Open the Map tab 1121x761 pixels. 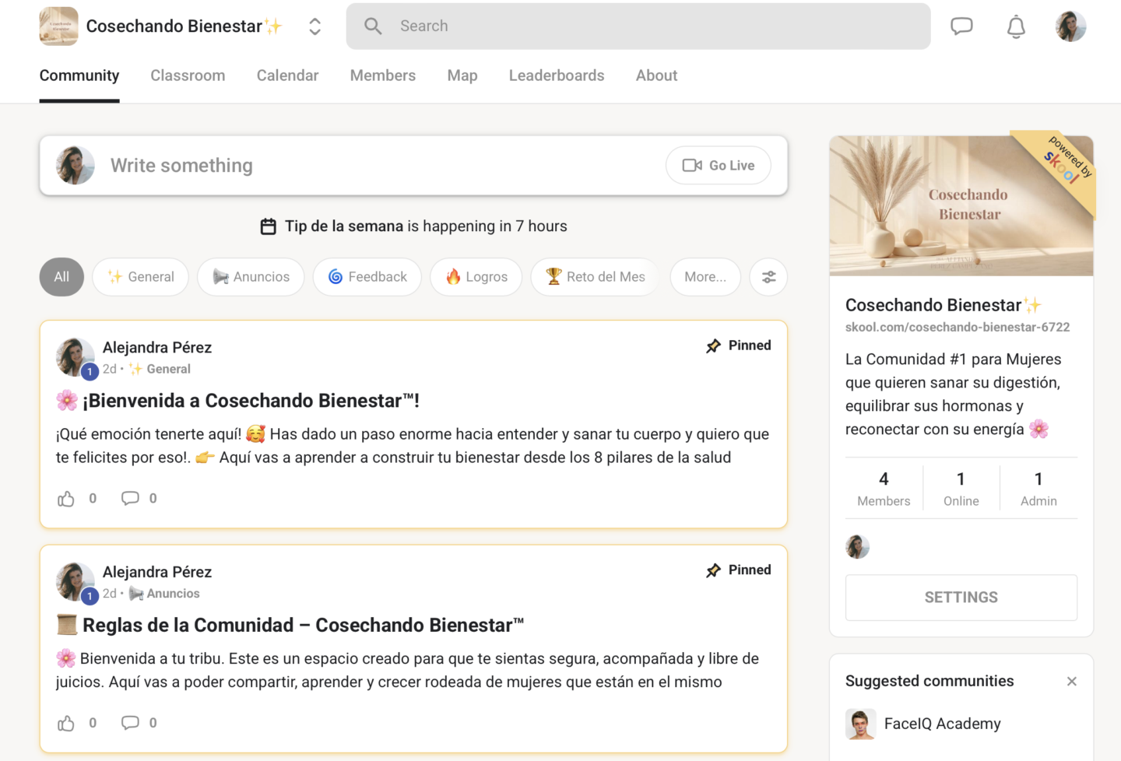click(462, 75)
